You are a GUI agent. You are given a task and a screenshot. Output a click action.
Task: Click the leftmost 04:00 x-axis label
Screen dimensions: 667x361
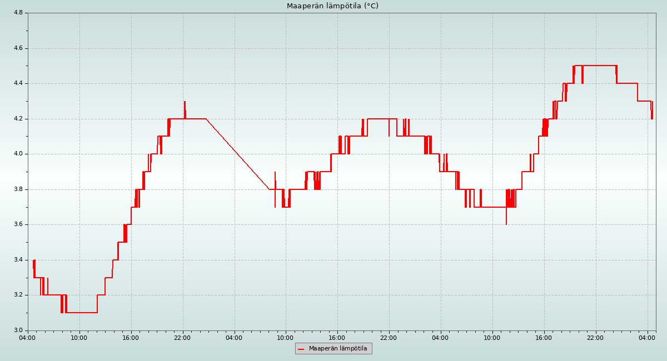coord(28,338)
